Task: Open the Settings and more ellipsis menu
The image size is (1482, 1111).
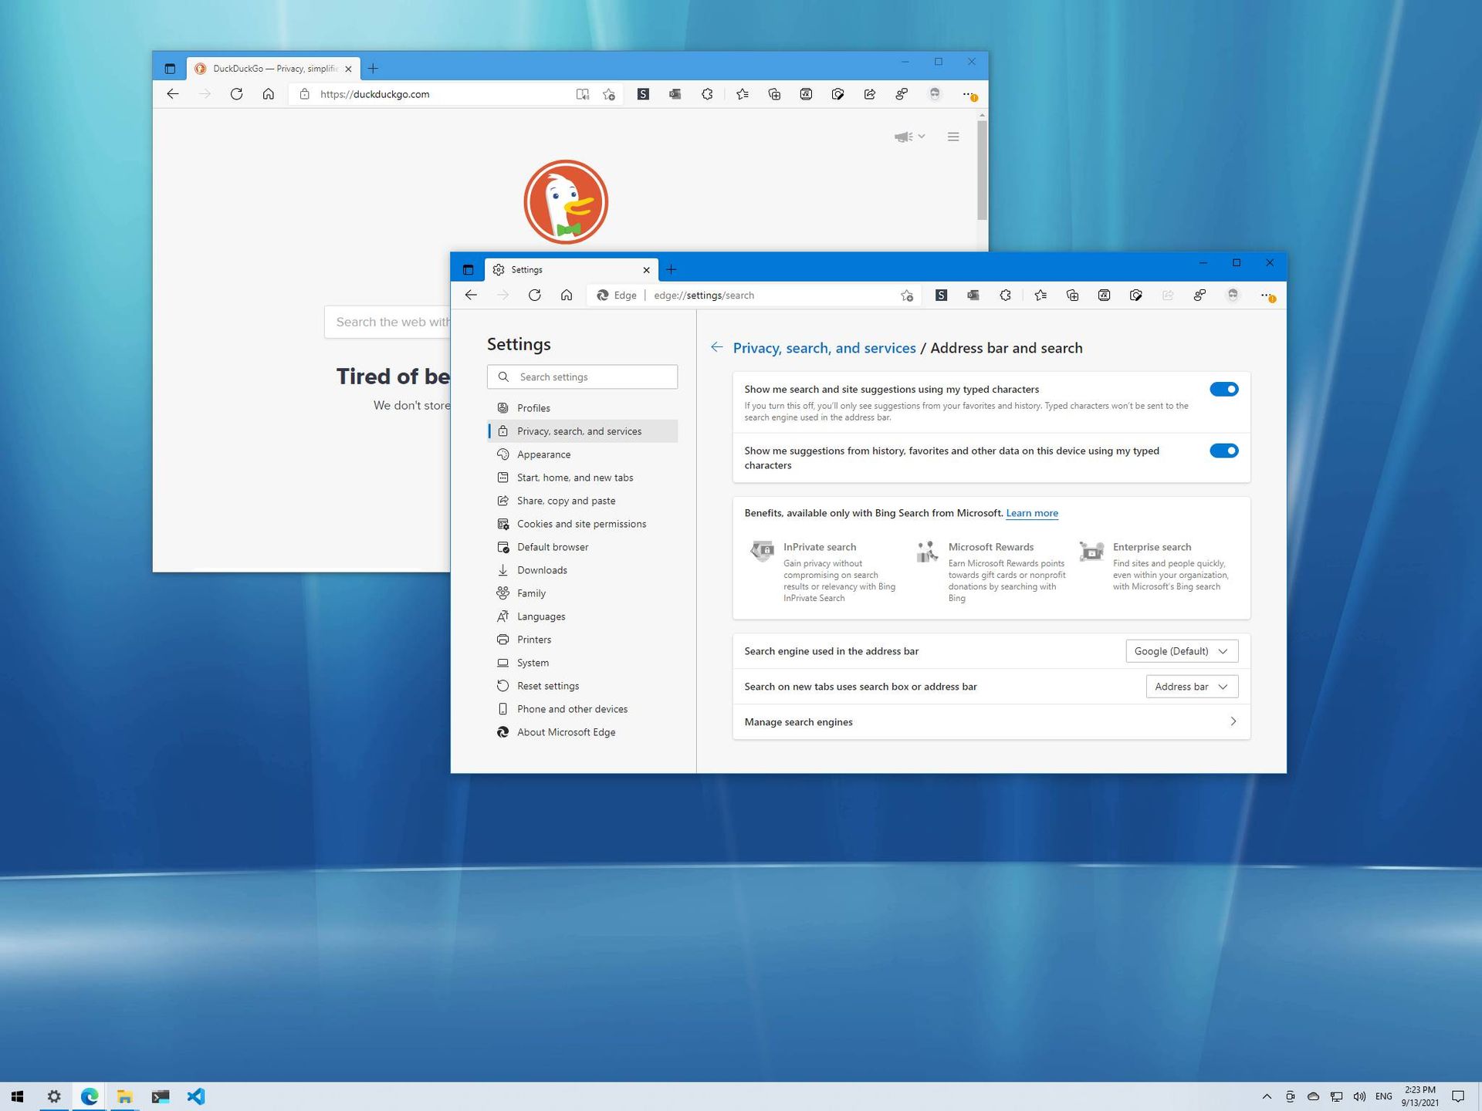Action: pyautogui.click(x=1264, y=295)
